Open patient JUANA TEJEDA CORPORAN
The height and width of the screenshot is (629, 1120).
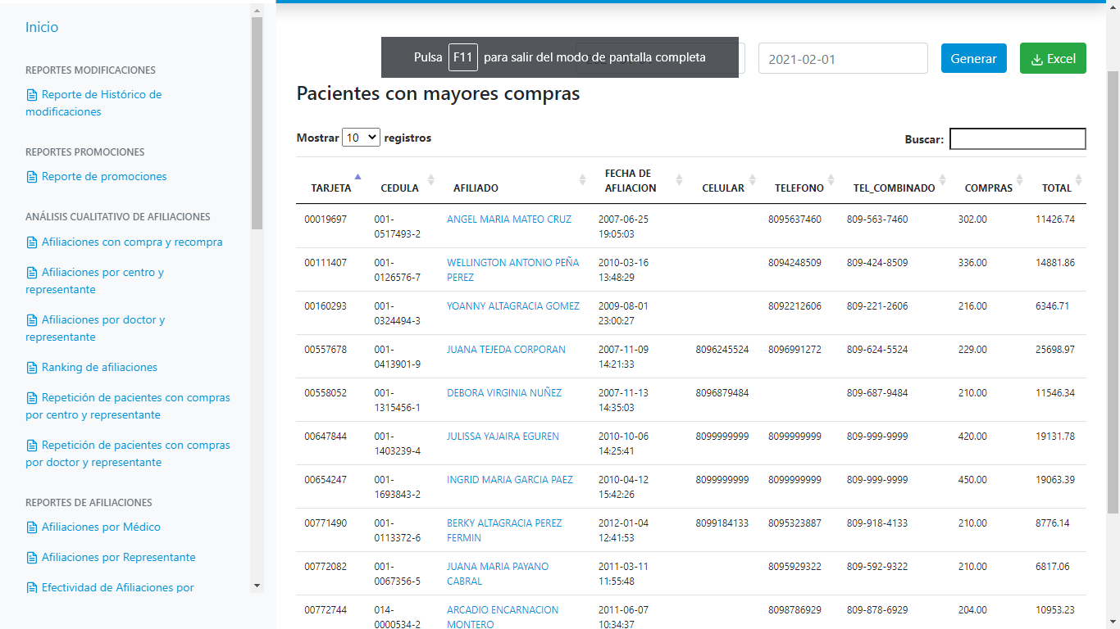[x=506, y=350]
